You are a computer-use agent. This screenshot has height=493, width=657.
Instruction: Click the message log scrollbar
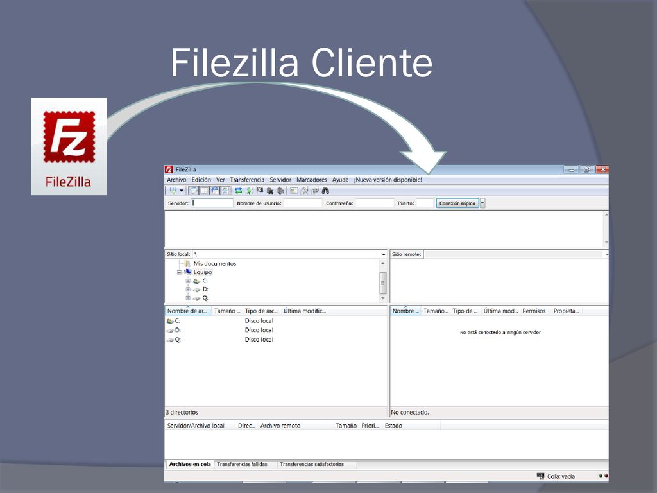pos(606,229)
